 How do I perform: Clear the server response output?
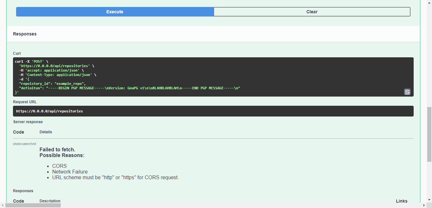(312, 11)
